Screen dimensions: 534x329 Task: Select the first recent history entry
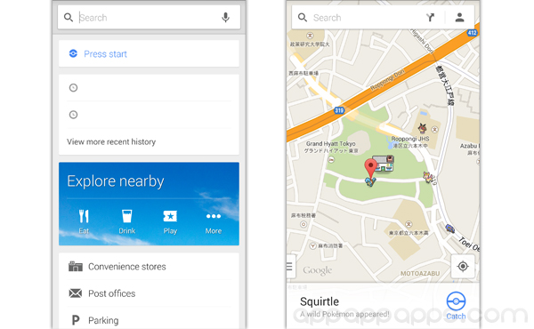(149, 88)
